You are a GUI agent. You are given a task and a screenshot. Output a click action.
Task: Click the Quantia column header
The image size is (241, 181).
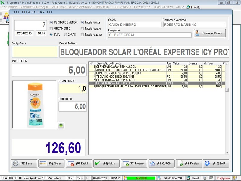195,63
